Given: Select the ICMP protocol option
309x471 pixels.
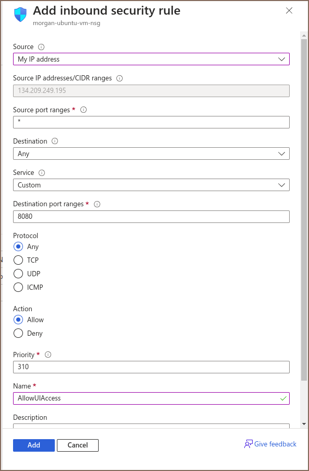Looking at the screenshot, I should (18, 287).
